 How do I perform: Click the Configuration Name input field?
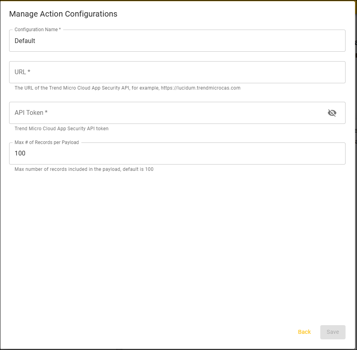177,41
